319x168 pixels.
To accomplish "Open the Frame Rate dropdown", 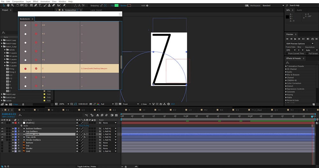I will coord(291,50).
